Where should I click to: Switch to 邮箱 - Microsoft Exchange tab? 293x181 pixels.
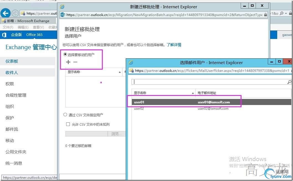pyautogui.click(x=28, y=21)
